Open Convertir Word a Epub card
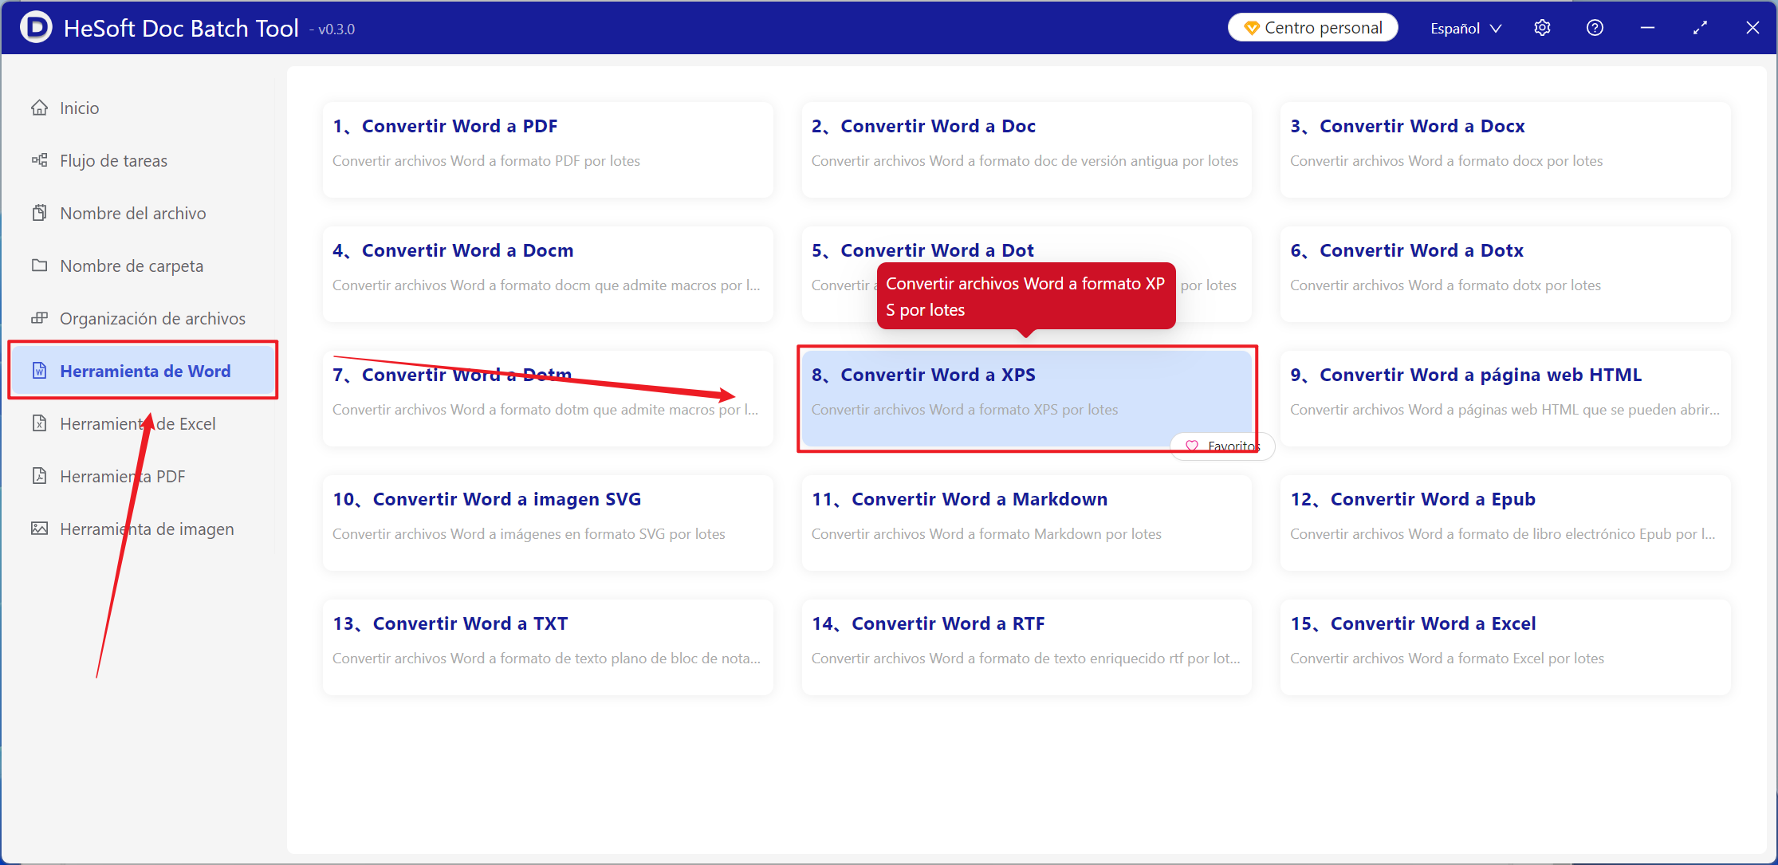 click(x=1505, y=523)
